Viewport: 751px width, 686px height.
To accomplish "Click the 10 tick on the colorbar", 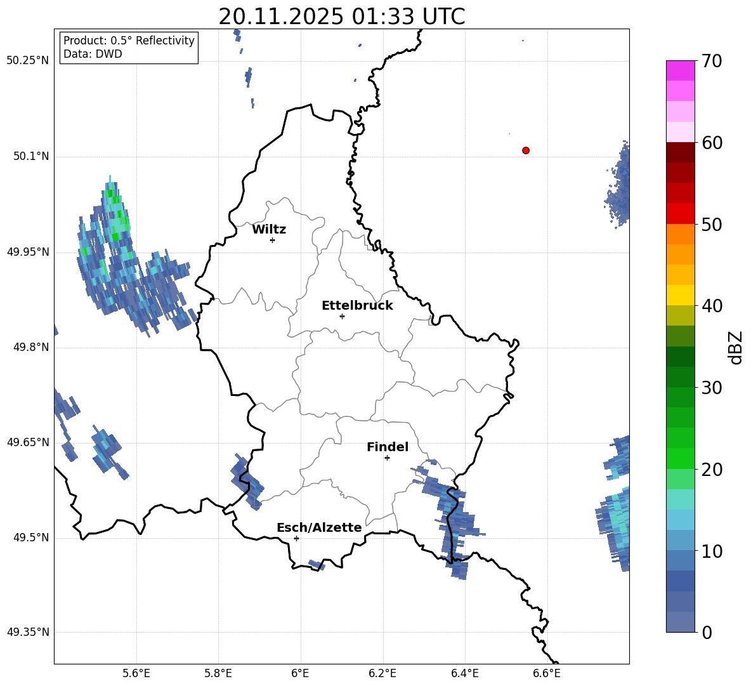I will coord(712,551).
